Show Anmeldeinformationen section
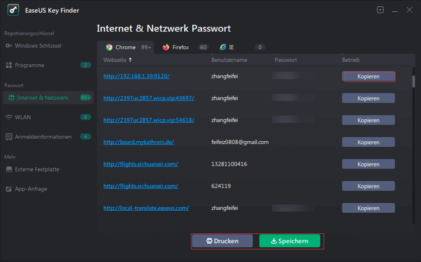 (48, 137)
